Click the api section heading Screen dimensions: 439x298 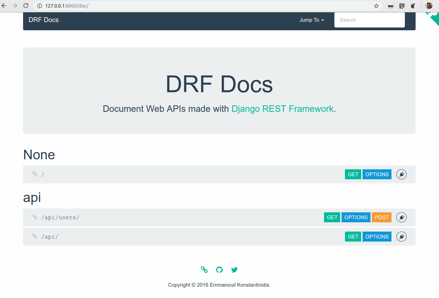tap(32, 198)
